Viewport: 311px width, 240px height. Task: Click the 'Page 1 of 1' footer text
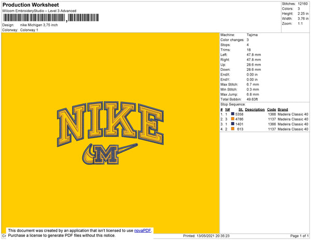300,236
